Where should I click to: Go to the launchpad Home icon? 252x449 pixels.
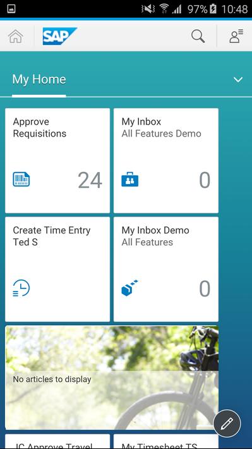[16, 37]
